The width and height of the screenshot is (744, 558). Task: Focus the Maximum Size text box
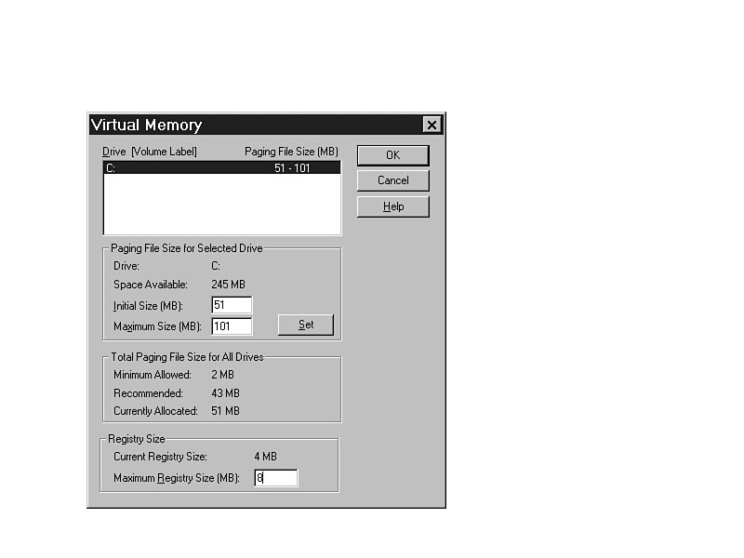point(232,326)
